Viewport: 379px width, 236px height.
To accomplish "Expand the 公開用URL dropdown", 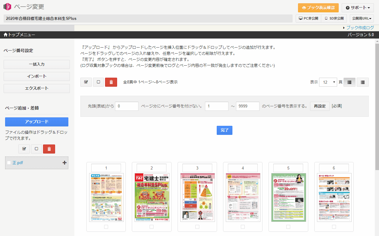I will tap(362, 18).
